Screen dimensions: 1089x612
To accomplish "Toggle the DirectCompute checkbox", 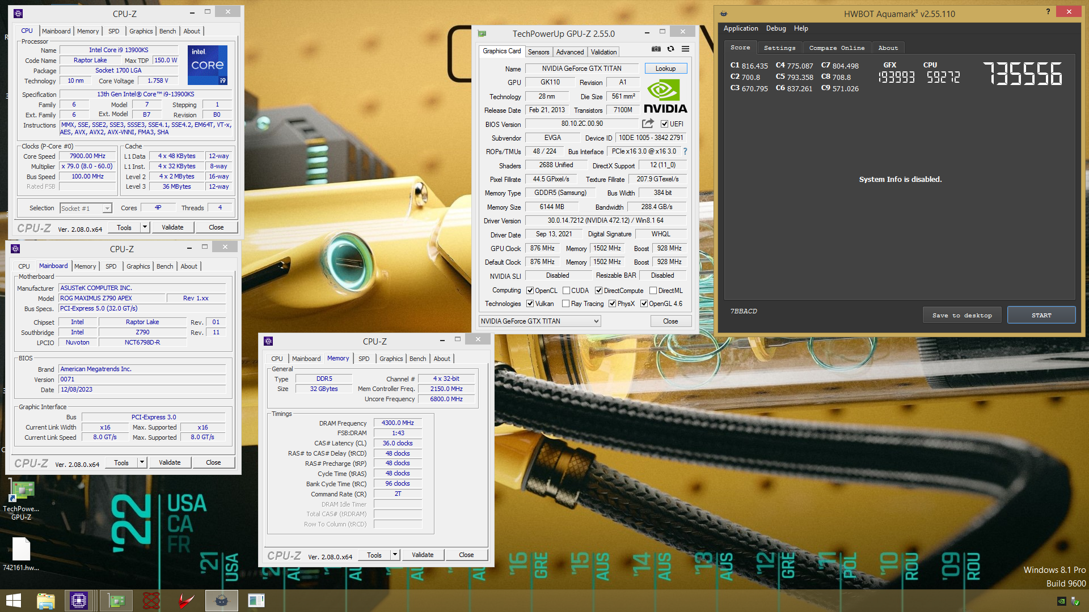I will (x=598, y=291).
